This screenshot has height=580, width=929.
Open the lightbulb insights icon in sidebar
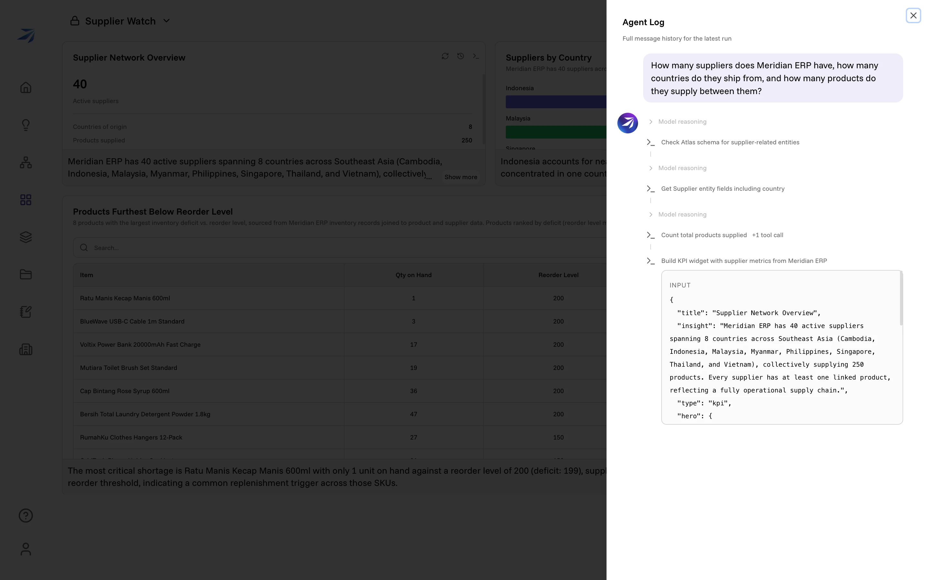pos(26,125)
